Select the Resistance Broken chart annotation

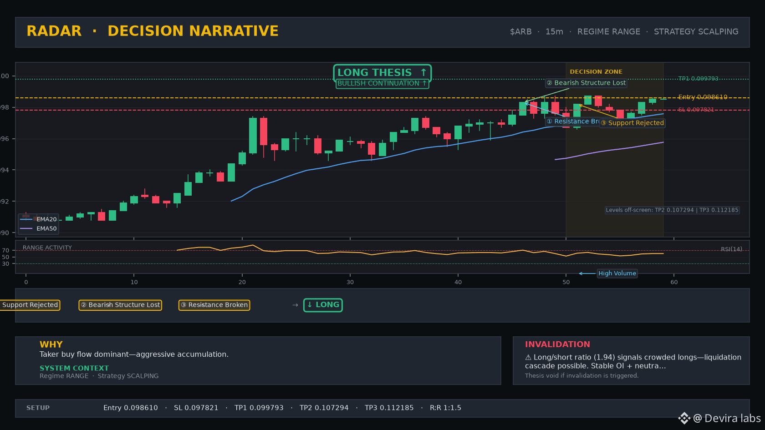point(572,121)
